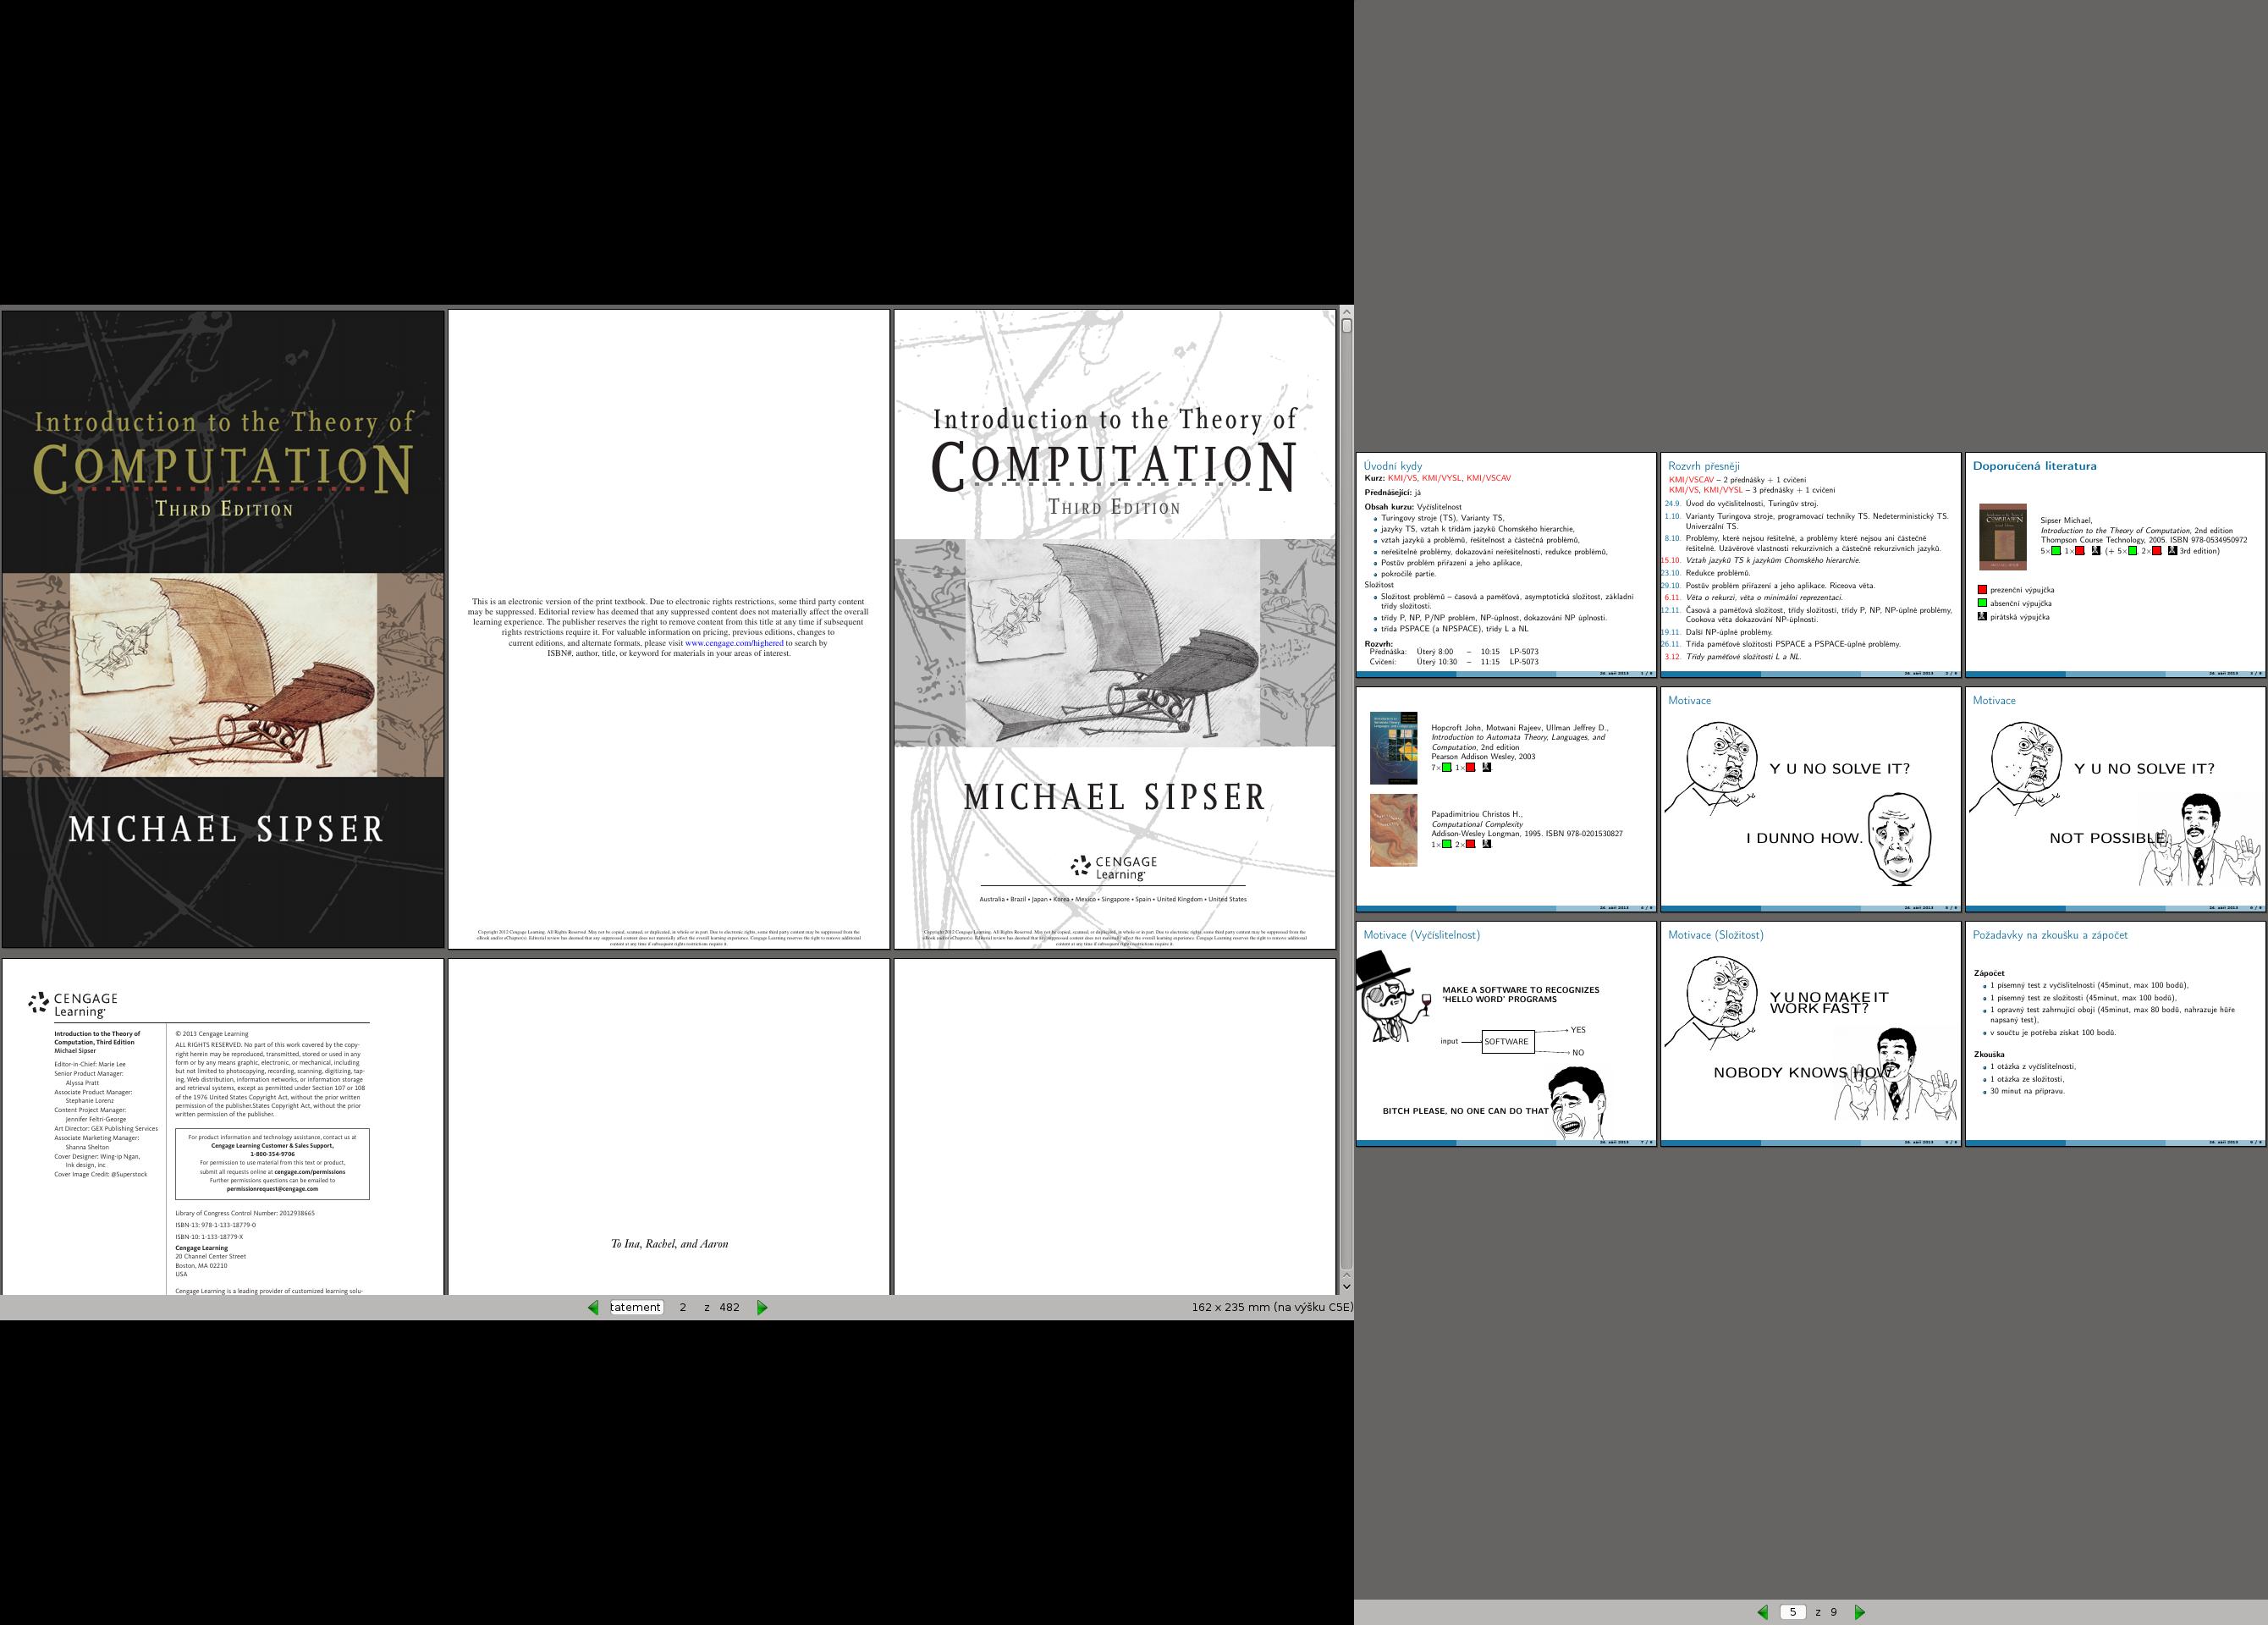Click 'ISBN-13: 978-1-133-18779-0' on copyright page
The image size is (2268, 1625).
[215, 1225]
